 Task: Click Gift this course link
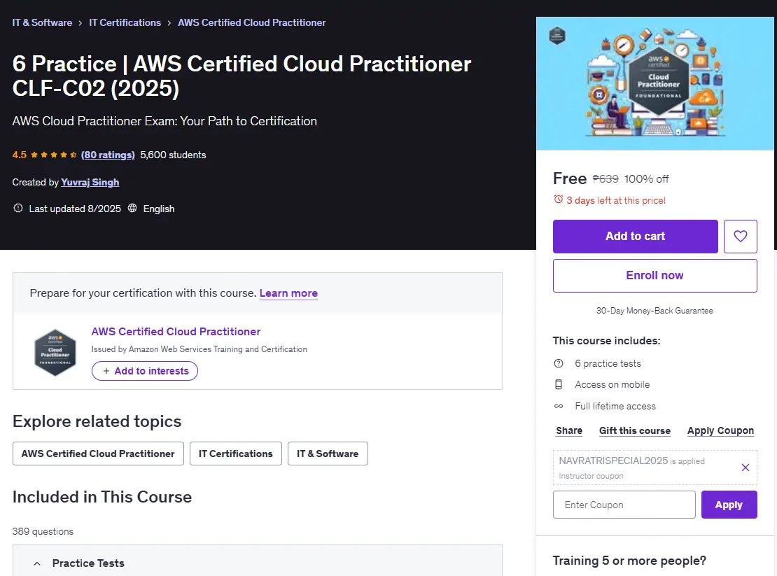click(635, 431)
